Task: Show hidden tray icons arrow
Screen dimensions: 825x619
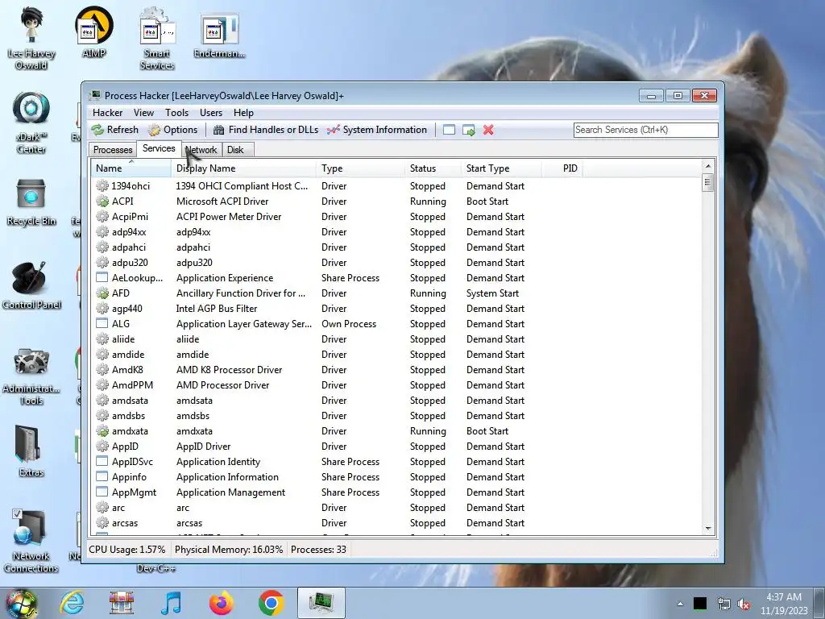Action: pyautogui.click(x=680, y=604)
